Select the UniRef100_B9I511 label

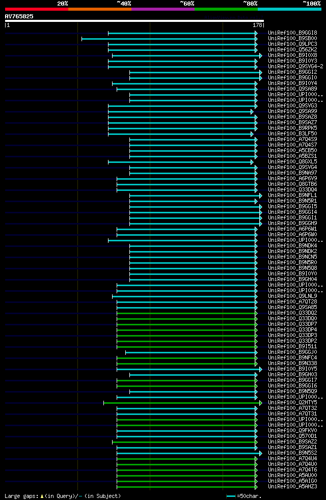click(x=292, y=346)
